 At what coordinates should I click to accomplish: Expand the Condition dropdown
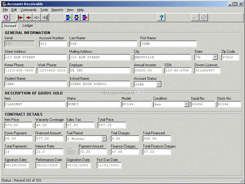click(187, 104)
